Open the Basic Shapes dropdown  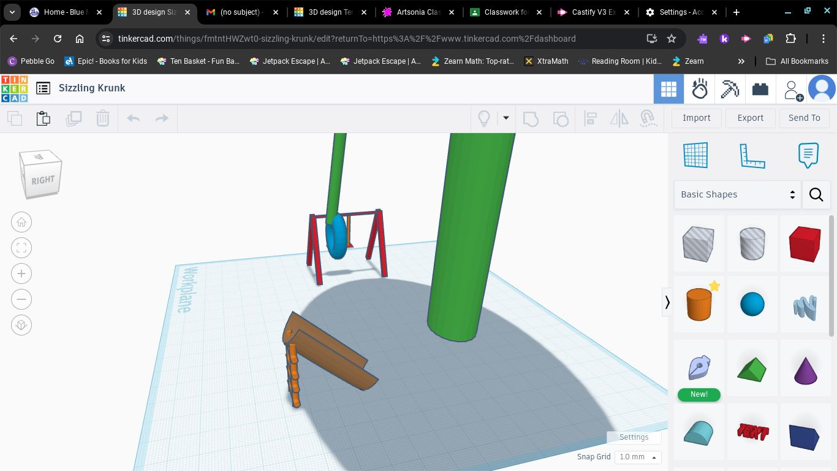(737, 194)
